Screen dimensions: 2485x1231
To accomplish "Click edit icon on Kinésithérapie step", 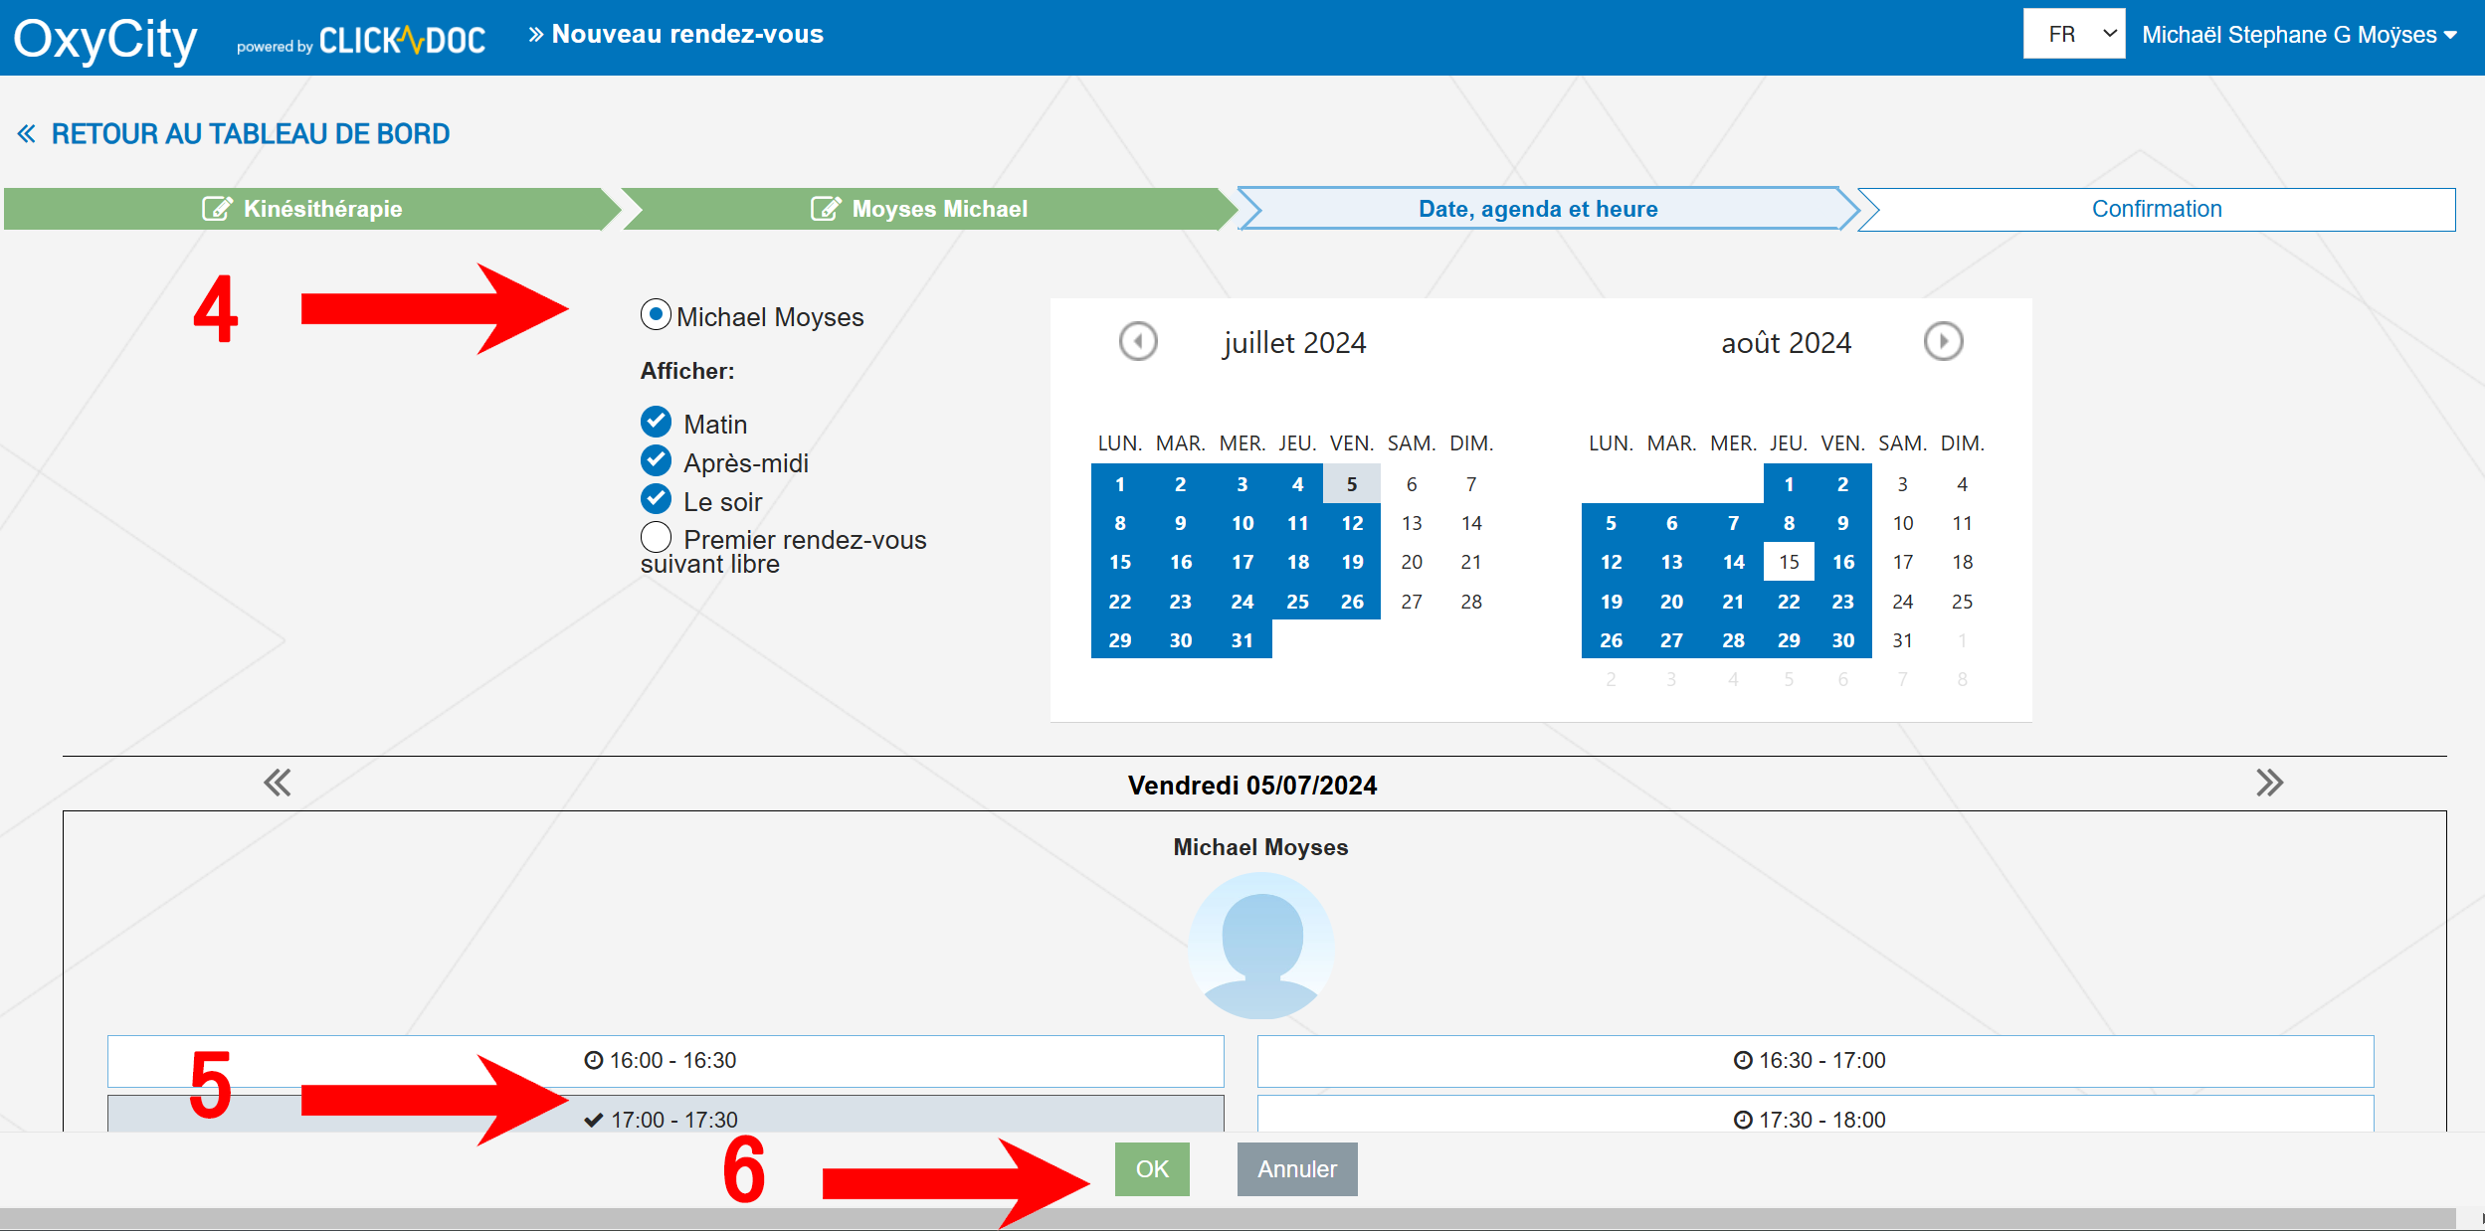I will click(217, 209).
